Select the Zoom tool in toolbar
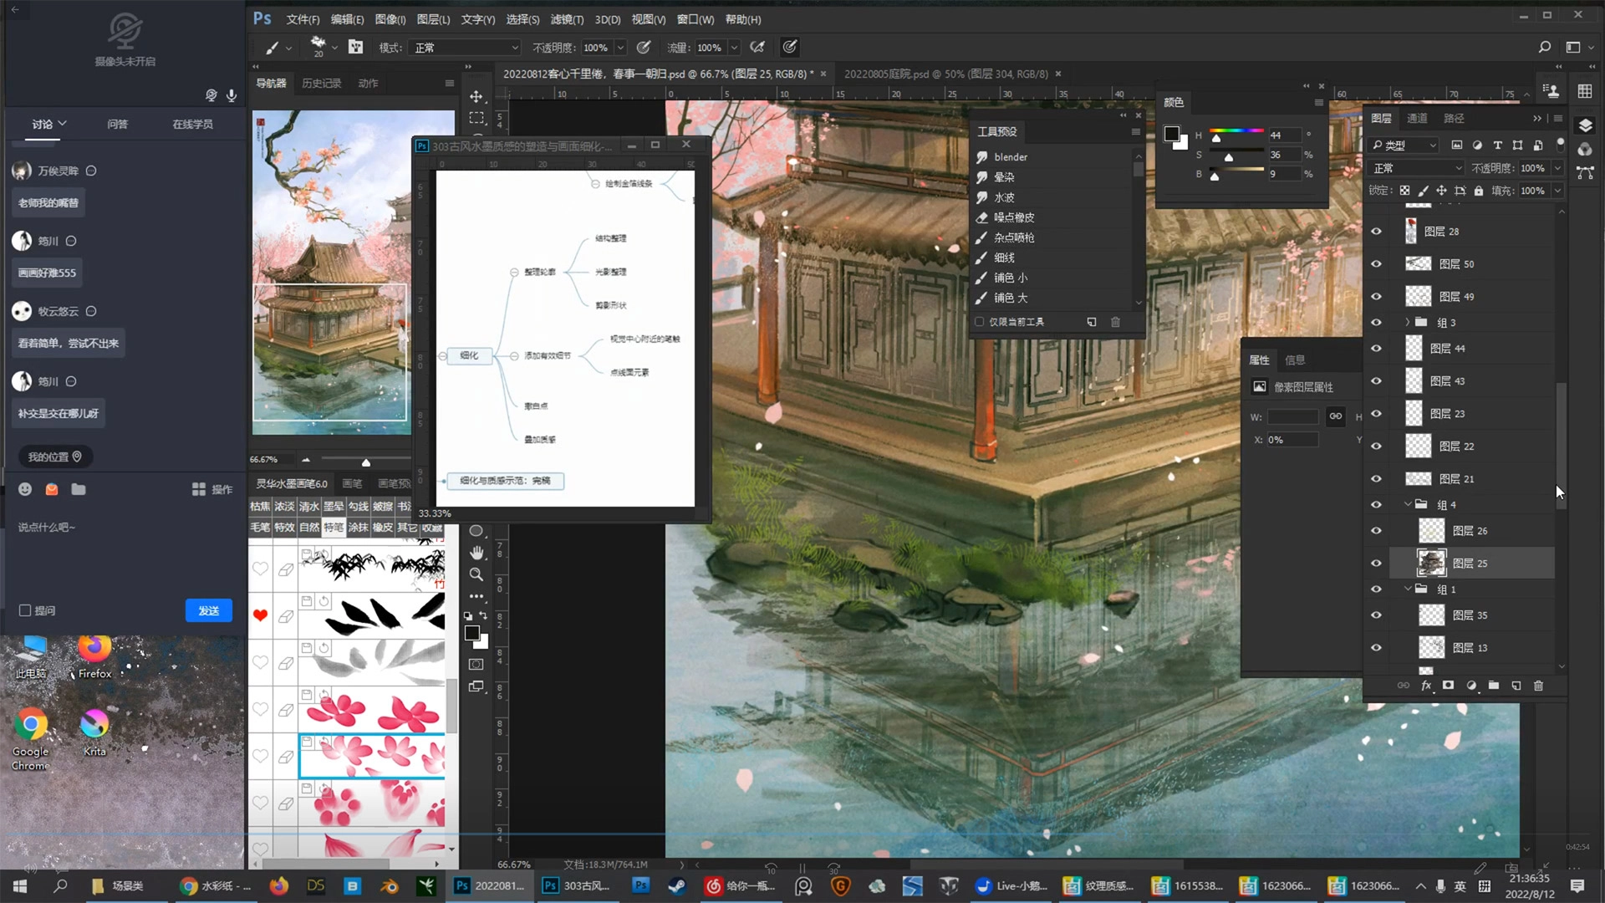The image size is (1605, 903). click(476, 574)
